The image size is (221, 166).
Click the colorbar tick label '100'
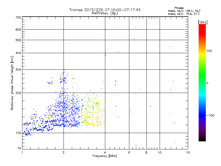(209, 51)
